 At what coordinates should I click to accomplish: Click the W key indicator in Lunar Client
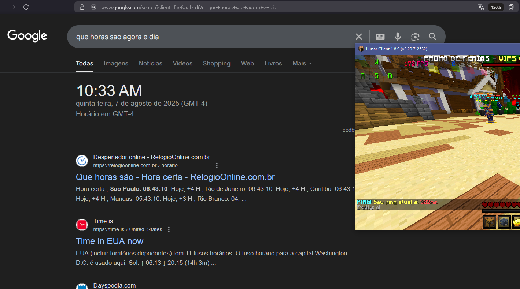pyautogui.click(x=376, y=62)
